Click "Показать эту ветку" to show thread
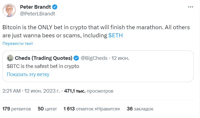The width and height of the screenshot is (200, 118). click(28, 74)
